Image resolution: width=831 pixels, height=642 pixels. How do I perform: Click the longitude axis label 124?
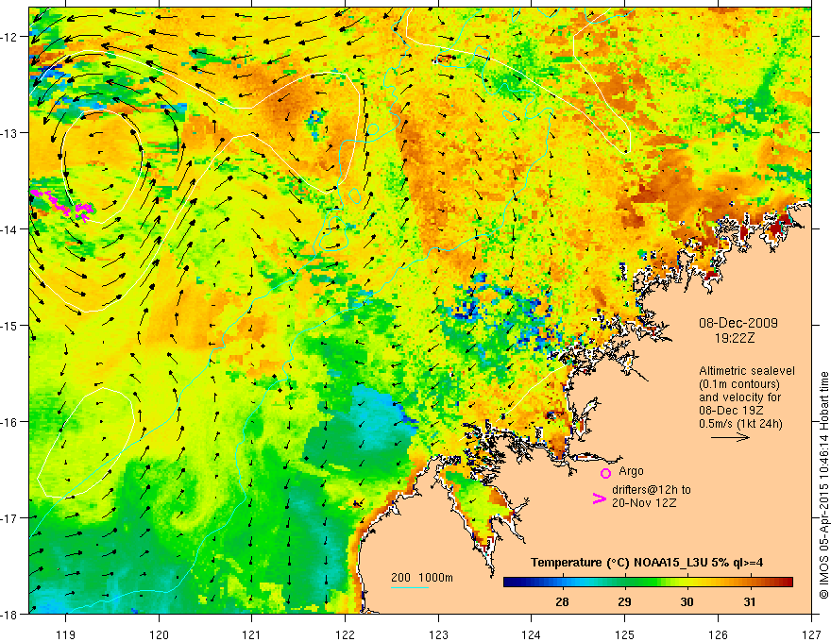tap(532, 634)
